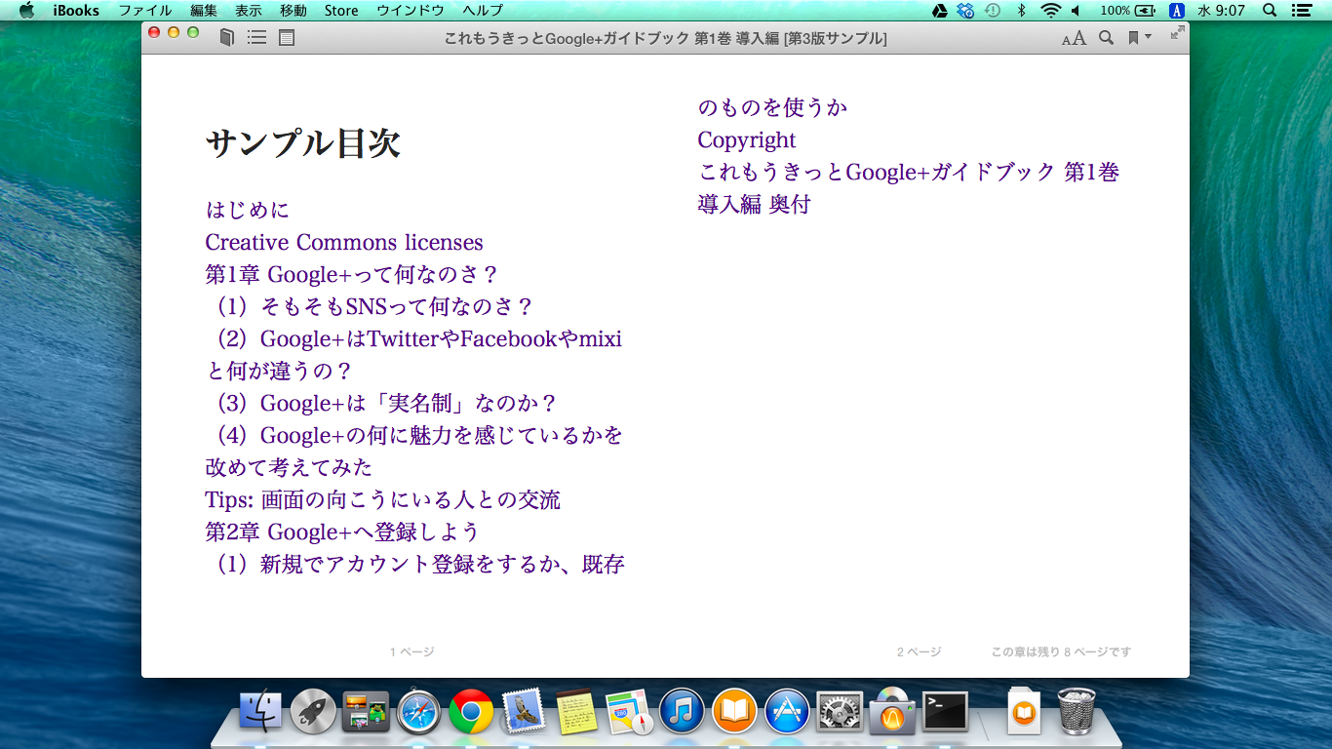
Task: Launch Google Chrome from the Dock
Action: (471, 712)
